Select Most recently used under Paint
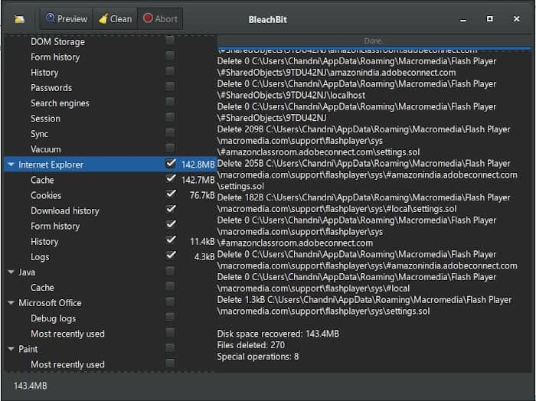The width and height of the screenshot is (536, 401). 110,364
